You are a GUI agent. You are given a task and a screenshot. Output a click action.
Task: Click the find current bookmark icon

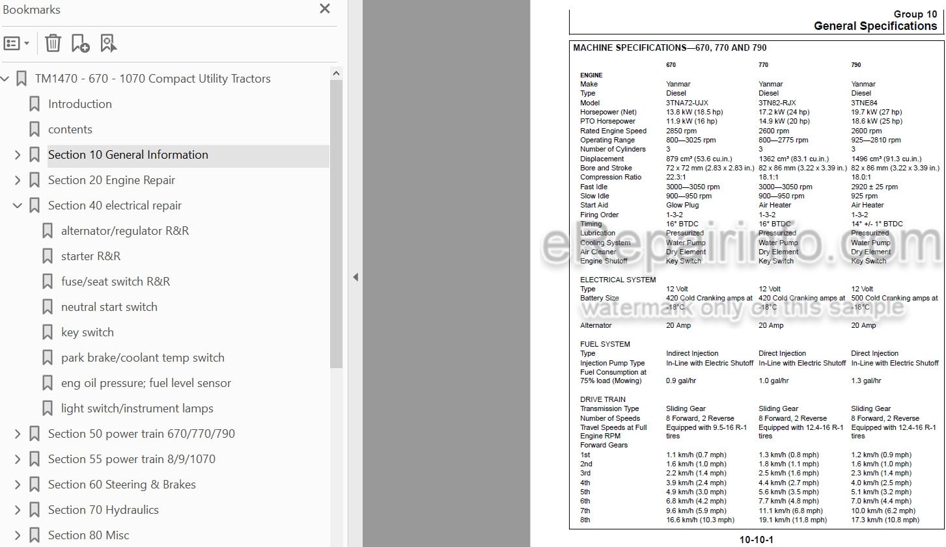pyautogui.click(x=108, y=44)
